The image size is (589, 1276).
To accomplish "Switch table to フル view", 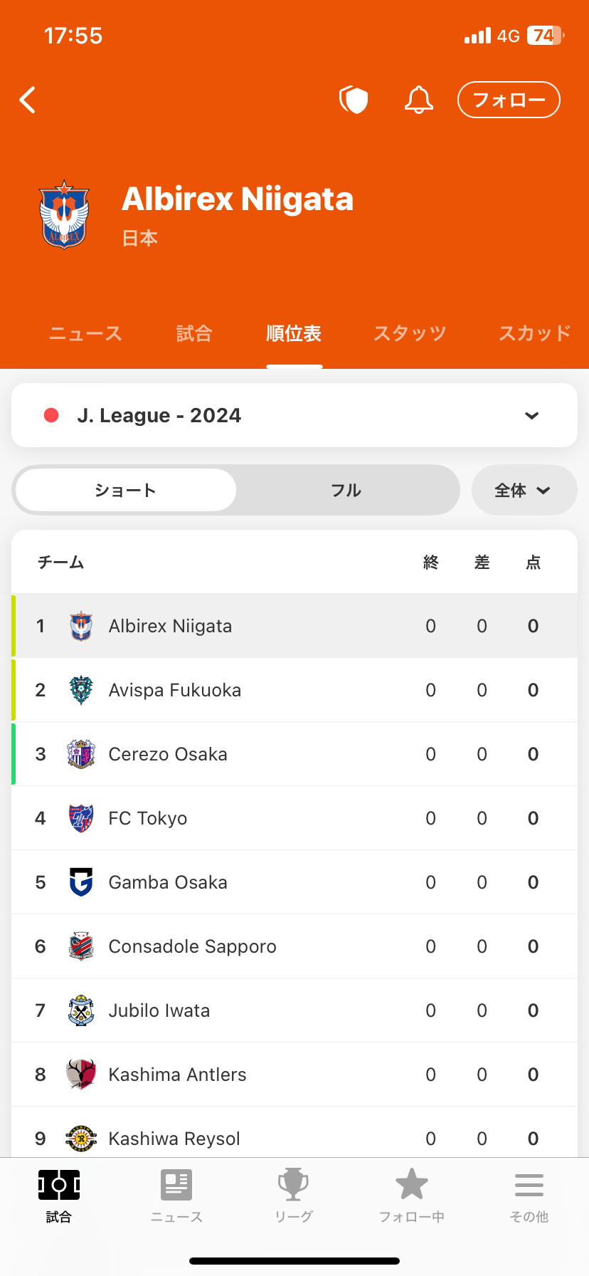I will 346,490.
